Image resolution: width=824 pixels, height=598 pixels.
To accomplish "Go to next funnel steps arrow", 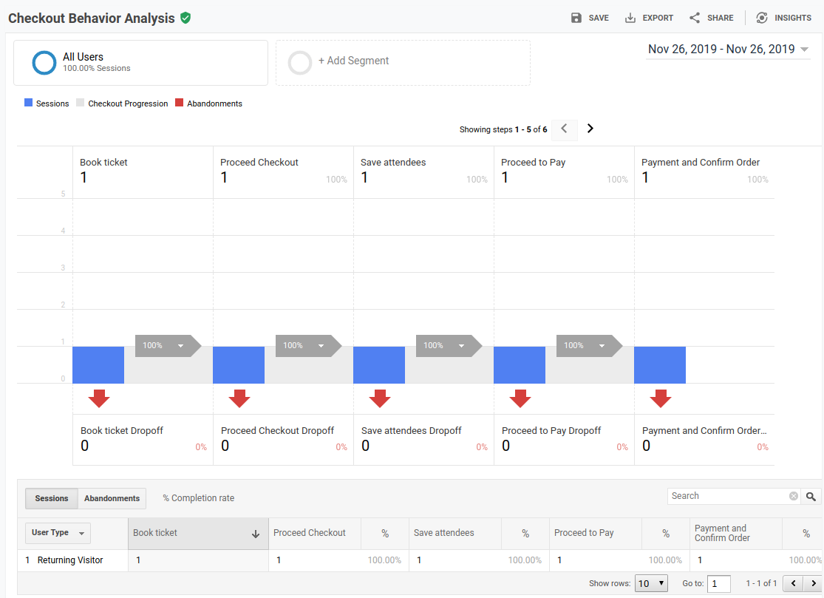I will [x=590, y=129].
